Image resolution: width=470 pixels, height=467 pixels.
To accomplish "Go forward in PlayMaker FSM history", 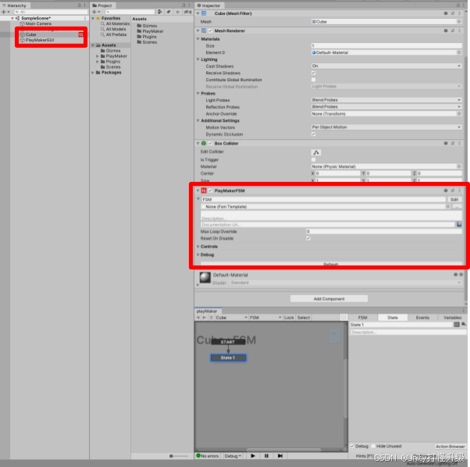I will click(204, 317).
